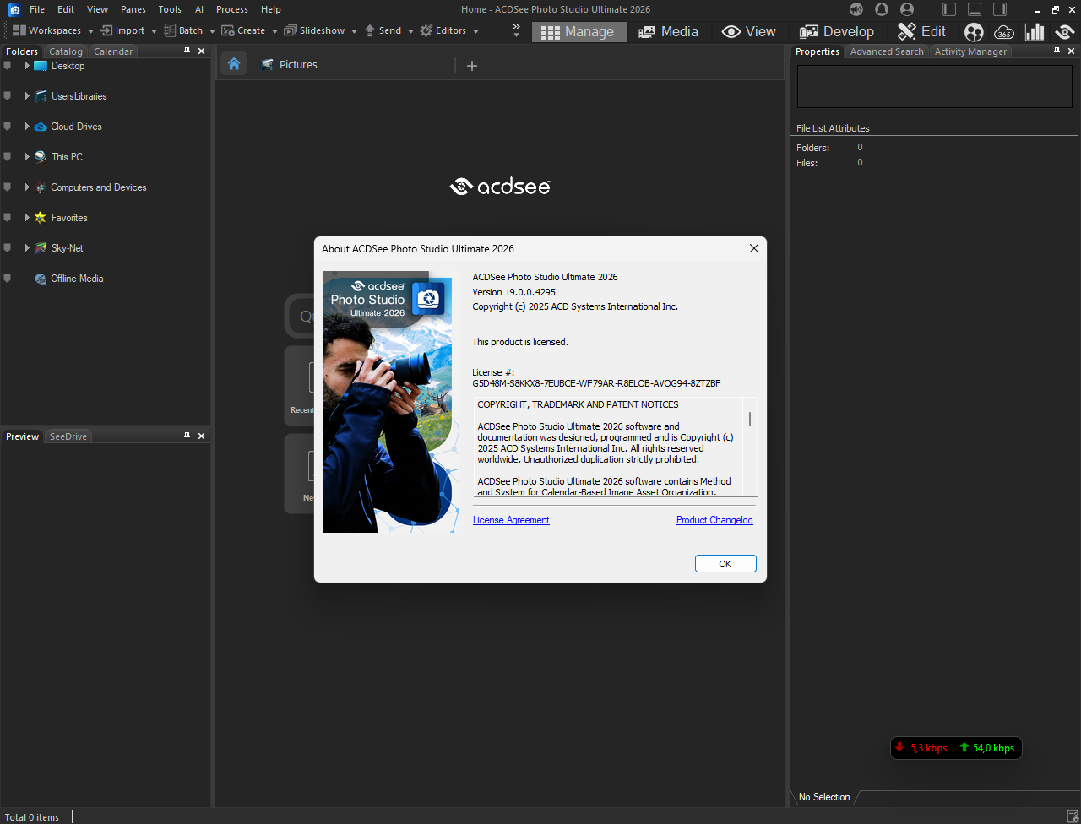Open the notification bell icon

[x=882, y=9]
